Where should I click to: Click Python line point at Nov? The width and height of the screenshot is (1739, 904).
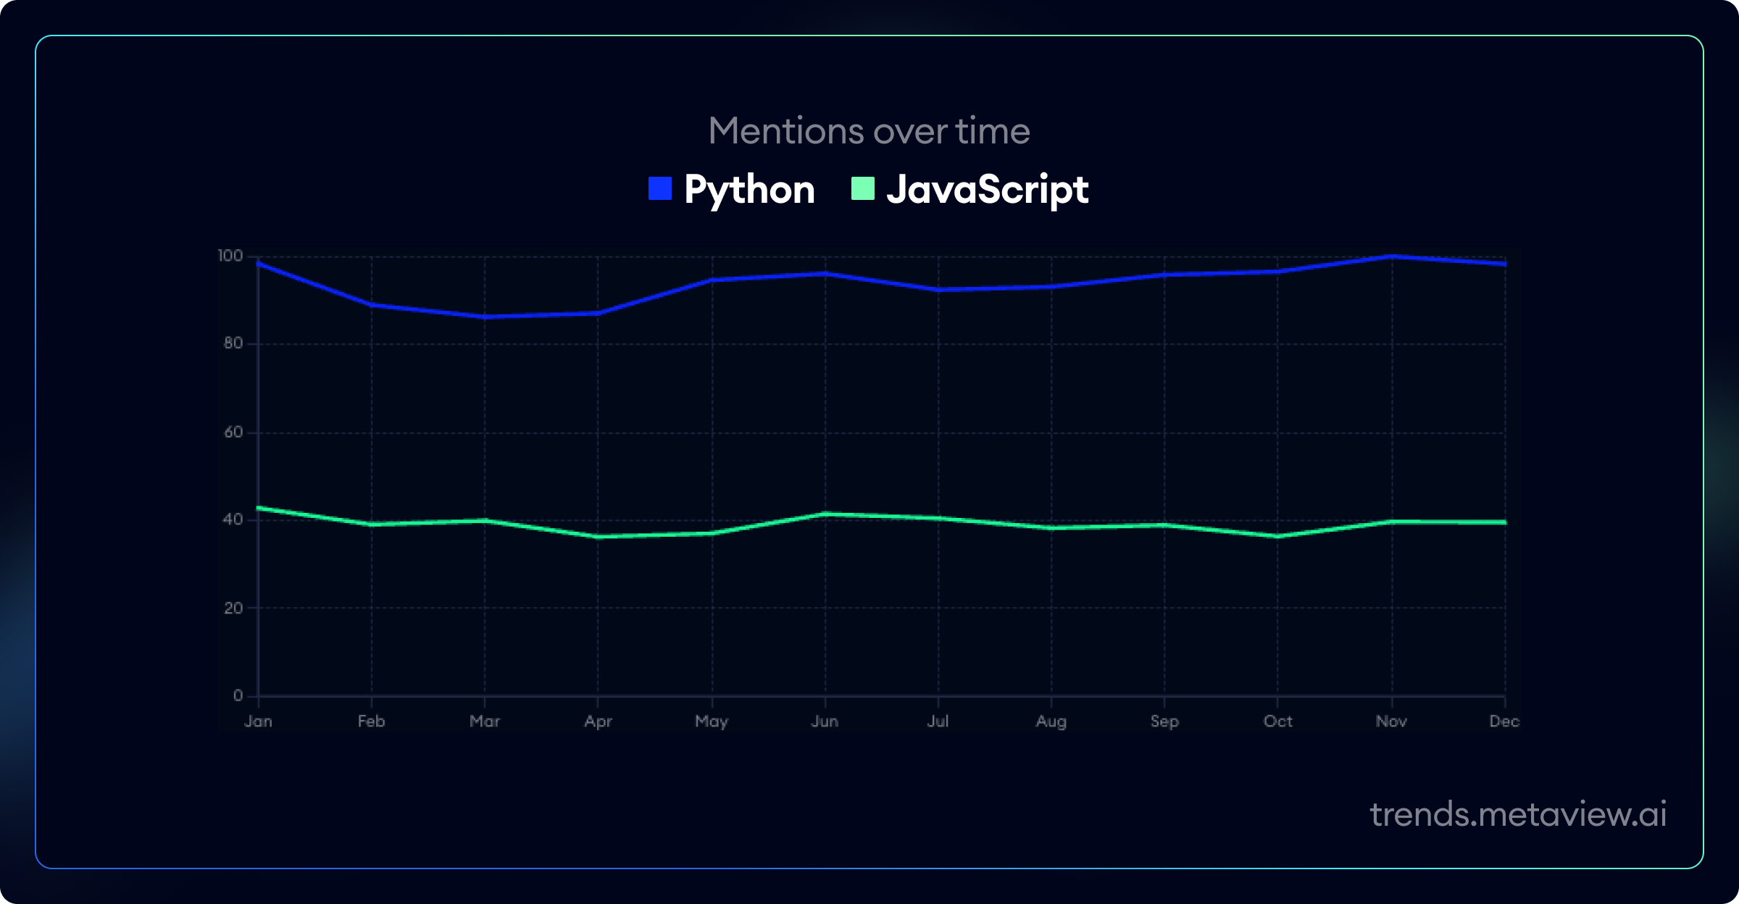coord(1391,256)
